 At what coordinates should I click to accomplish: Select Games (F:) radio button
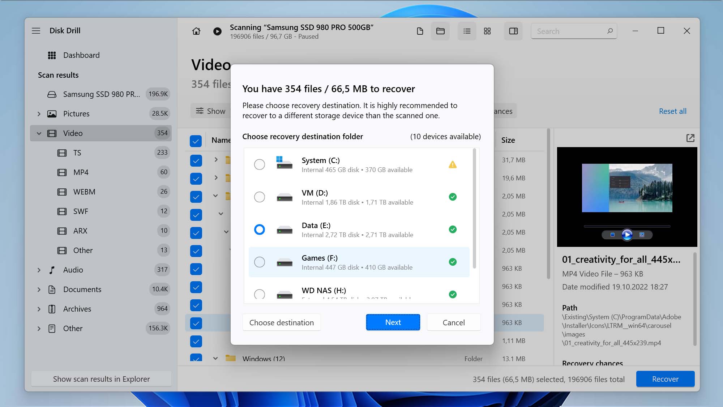click(x=259, y=262)
